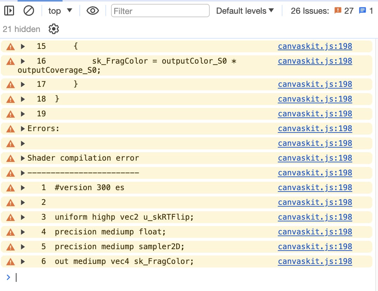Screen dimensions: 378x291
Task: Open canvaskit.js:198 link on line 16 row
Action: [315, 61]
